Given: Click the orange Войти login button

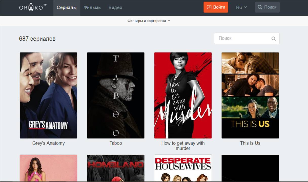Looking at the screenshot, I should pos(216,7).
